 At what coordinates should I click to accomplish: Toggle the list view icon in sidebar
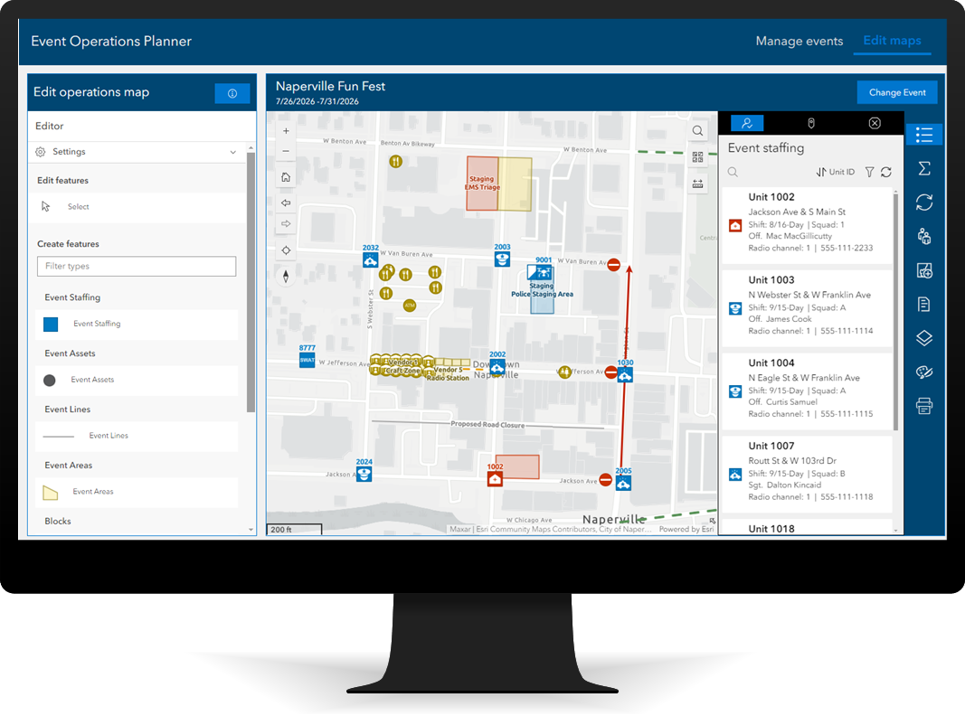point(923,135)
